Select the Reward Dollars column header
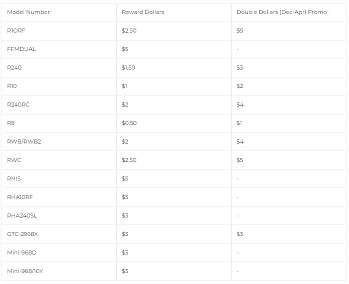Screen dimensions: 349x284 pos(143,12)
